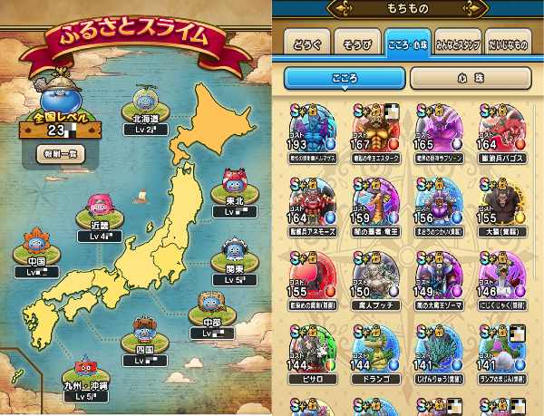The height and width of the screenshot is (416, 544).
Task: Open the 報酬一覧 rewards list button
Action: point(61,154)
